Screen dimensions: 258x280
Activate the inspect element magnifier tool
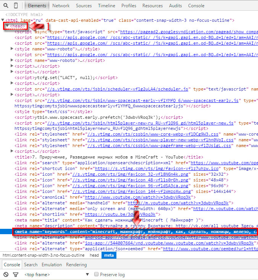click(x=6, y=6)
